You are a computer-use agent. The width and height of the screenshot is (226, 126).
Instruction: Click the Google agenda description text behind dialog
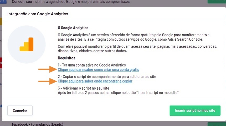pyautogui.click(x=71, y=2)
